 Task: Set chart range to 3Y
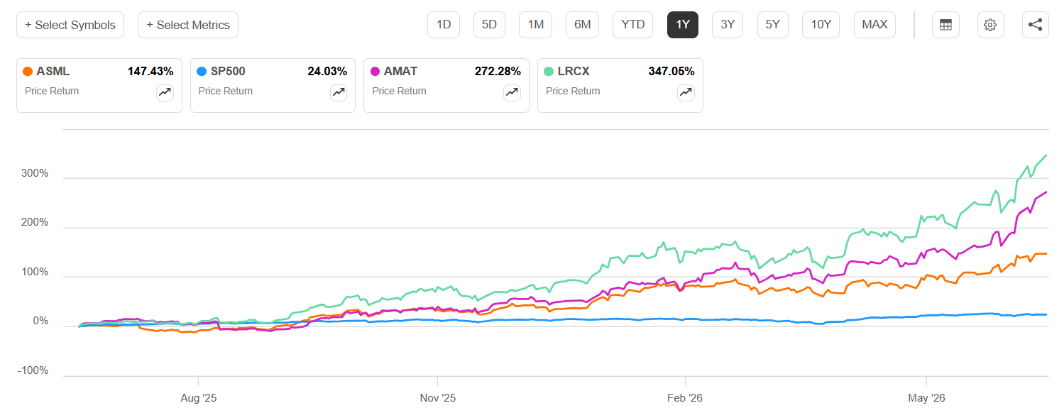728,25
